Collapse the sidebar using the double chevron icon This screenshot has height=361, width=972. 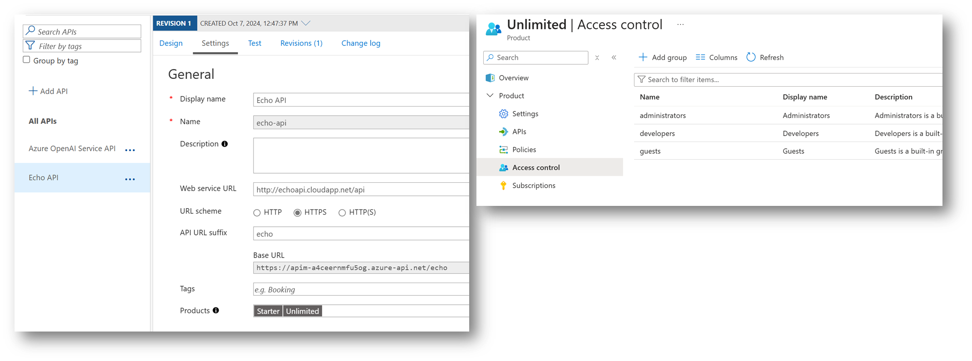(614, 58)
